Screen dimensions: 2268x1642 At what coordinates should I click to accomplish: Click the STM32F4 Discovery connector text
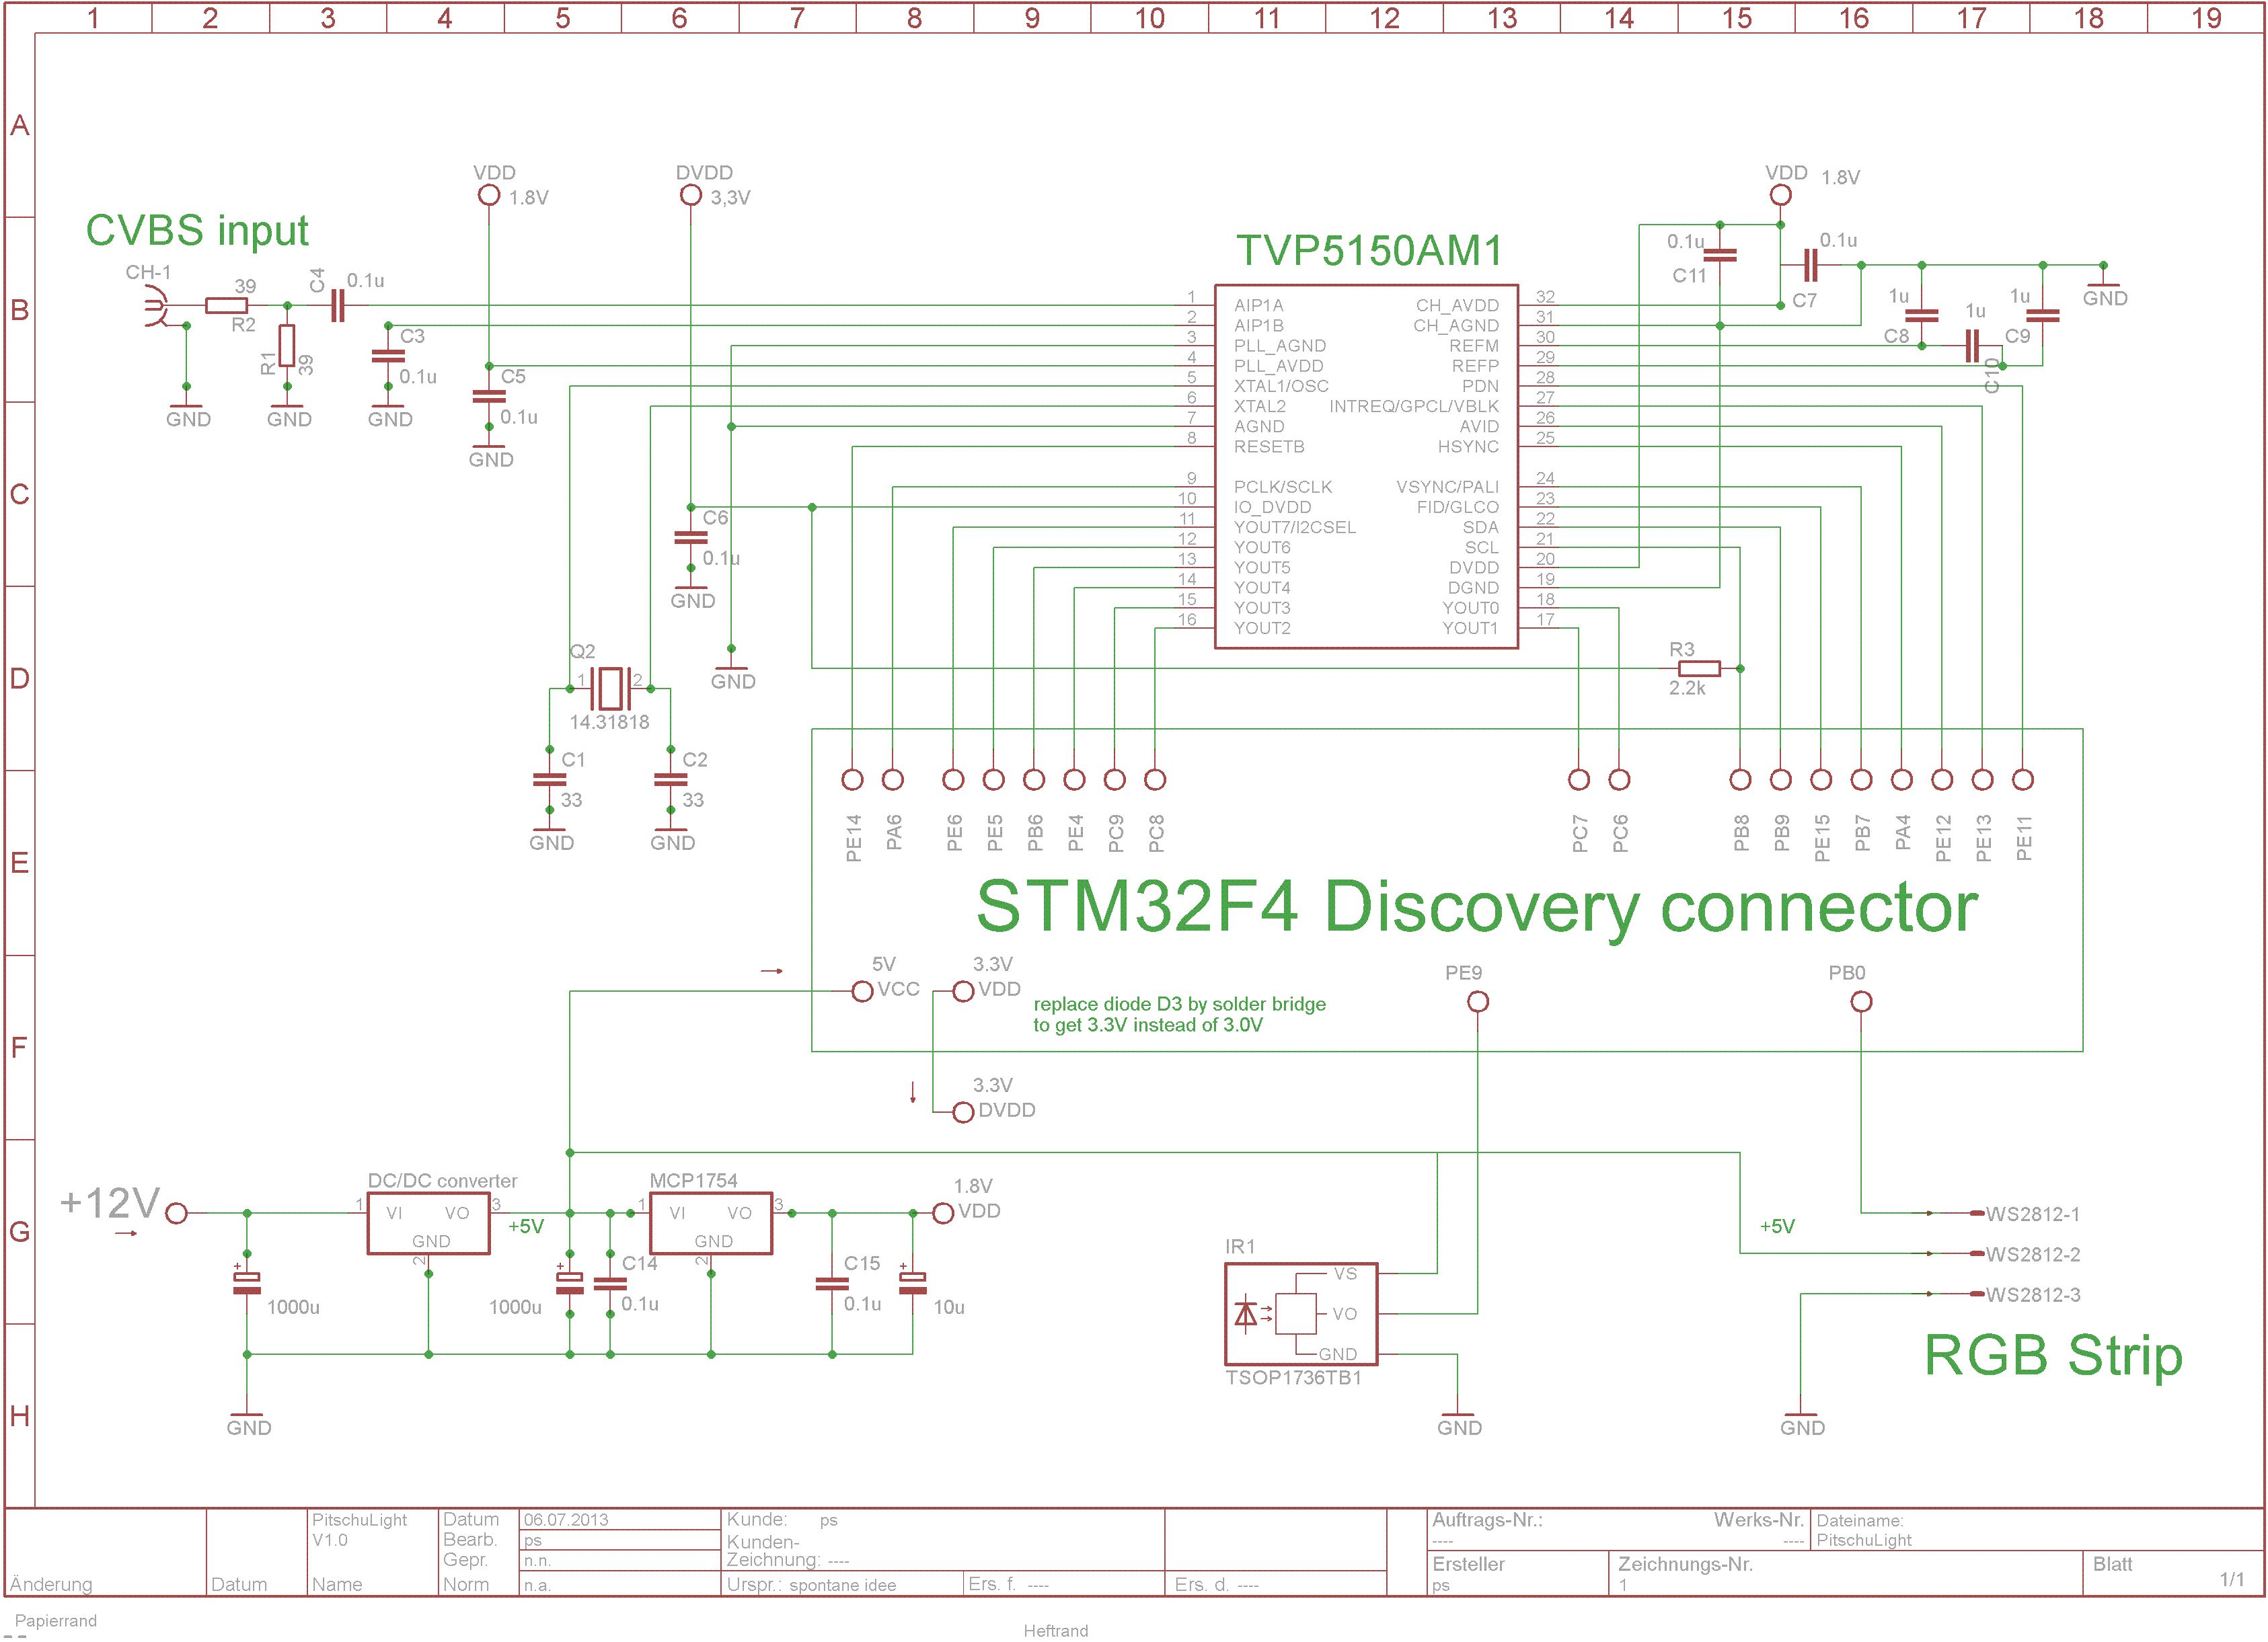click(x=1476, y=907)
